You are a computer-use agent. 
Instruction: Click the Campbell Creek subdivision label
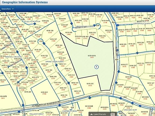[69, 111]
